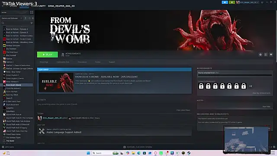Open Store Page tab for game
277x156 pixels.
click(44, 62)
